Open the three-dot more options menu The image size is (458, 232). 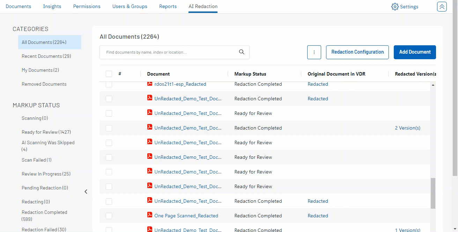(x=314, y=52)
